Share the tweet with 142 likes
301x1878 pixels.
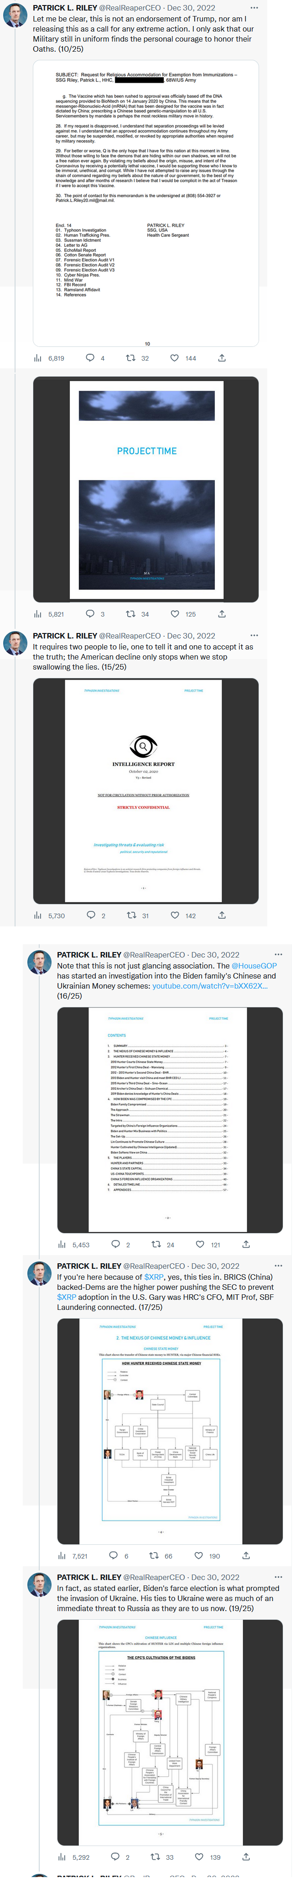click(222, 915)
